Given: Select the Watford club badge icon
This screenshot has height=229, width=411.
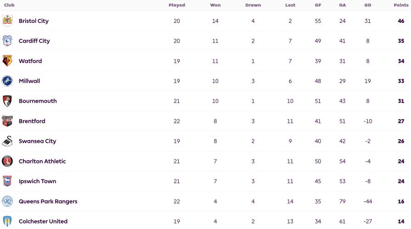Looking at the screenshot, I should (7, 61).
